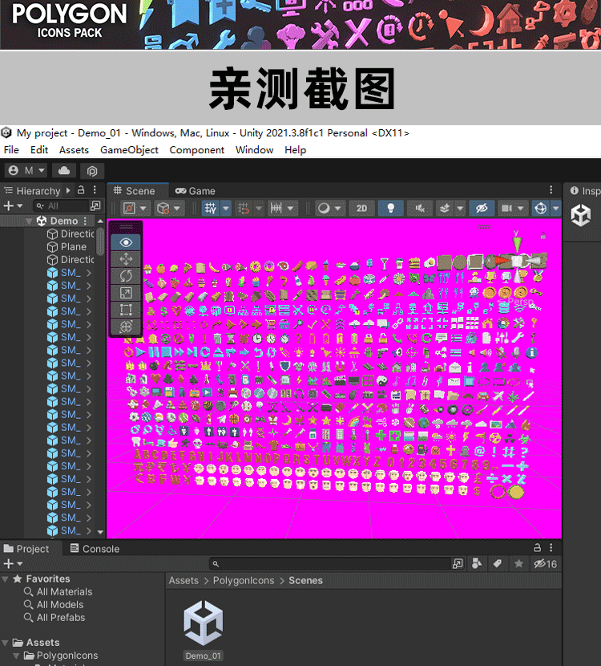The width and height of the screenshot is (601, 666).
Task: Toggle scene lighting with the lightbulb button
Action: (x=391, y=209)
